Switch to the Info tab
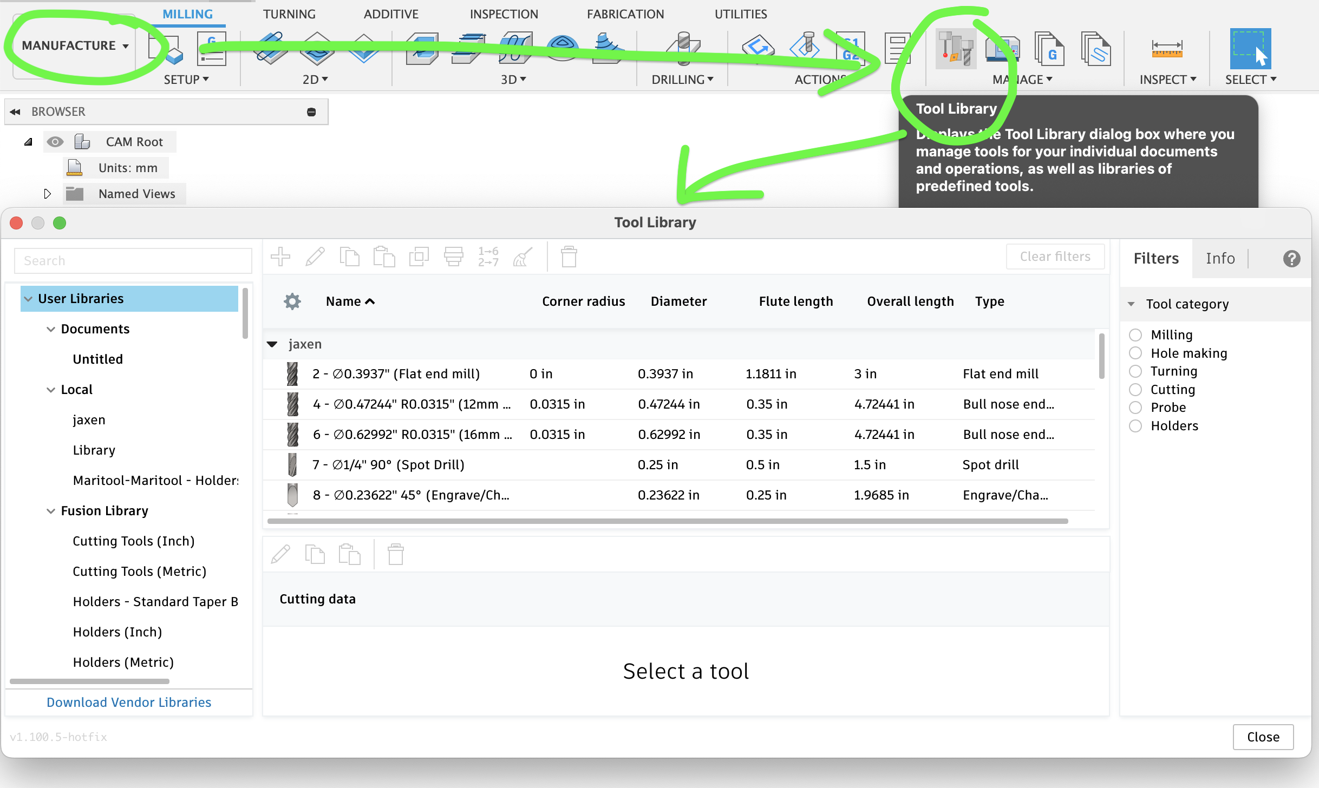Image resolution: width=1319 pixels, height=788 pixels. 1220,259
